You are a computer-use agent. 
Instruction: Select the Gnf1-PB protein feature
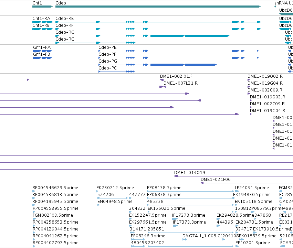point(41,54)
